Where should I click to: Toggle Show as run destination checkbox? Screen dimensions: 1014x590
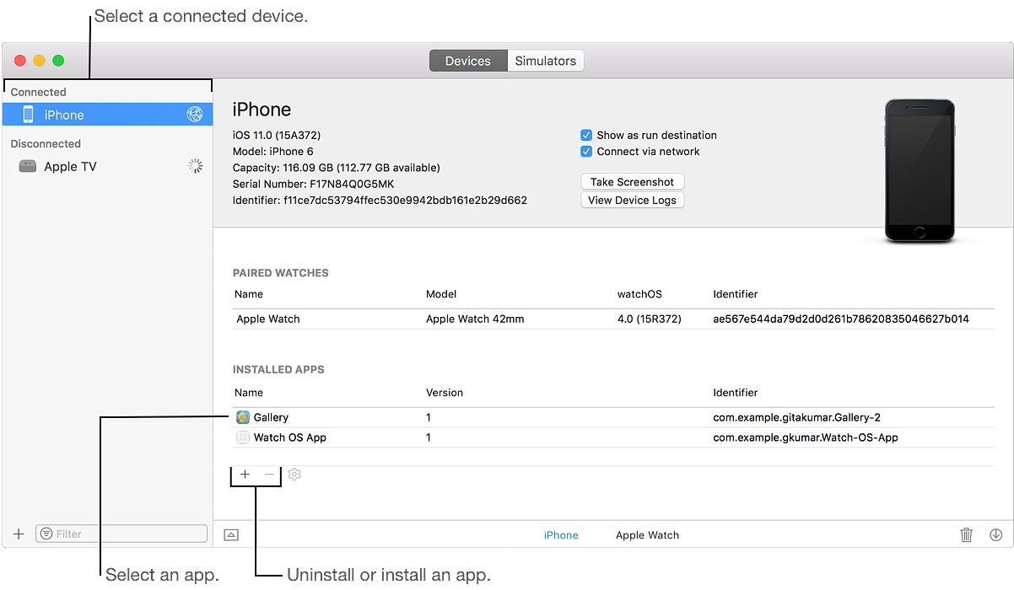tap(586, 135)
